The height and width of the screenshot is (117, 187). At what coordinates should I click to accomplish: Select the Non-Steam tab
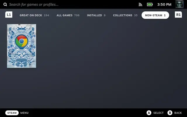[155, 15]
